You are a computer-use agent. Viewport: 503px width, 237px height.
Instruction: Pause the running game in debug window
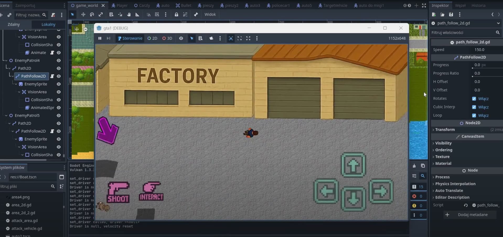(100, 38)
